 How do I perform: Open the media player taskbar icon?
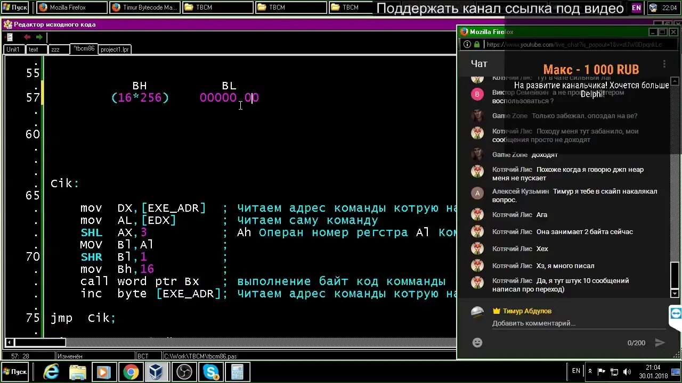click(x=104, y=372)
